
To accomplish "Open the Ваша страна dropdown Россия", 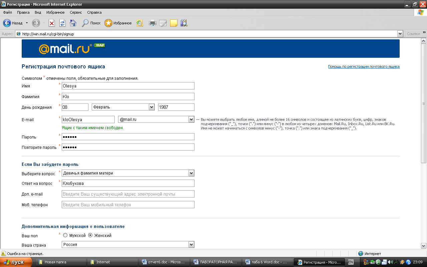I will (x=128, y=245).
